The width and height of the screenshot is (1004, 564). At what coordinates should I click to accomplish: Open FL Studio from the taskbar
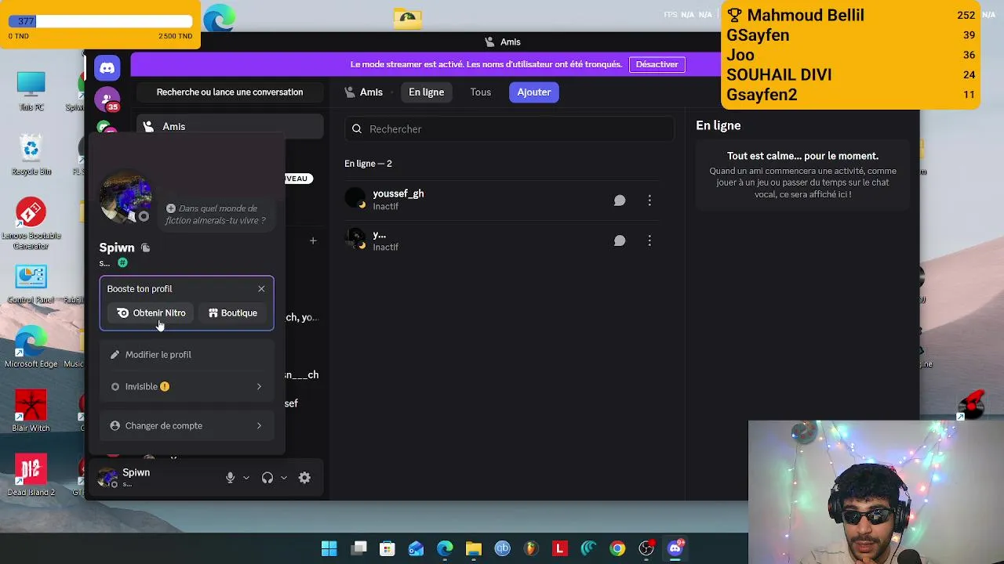(x=531, y=548)
